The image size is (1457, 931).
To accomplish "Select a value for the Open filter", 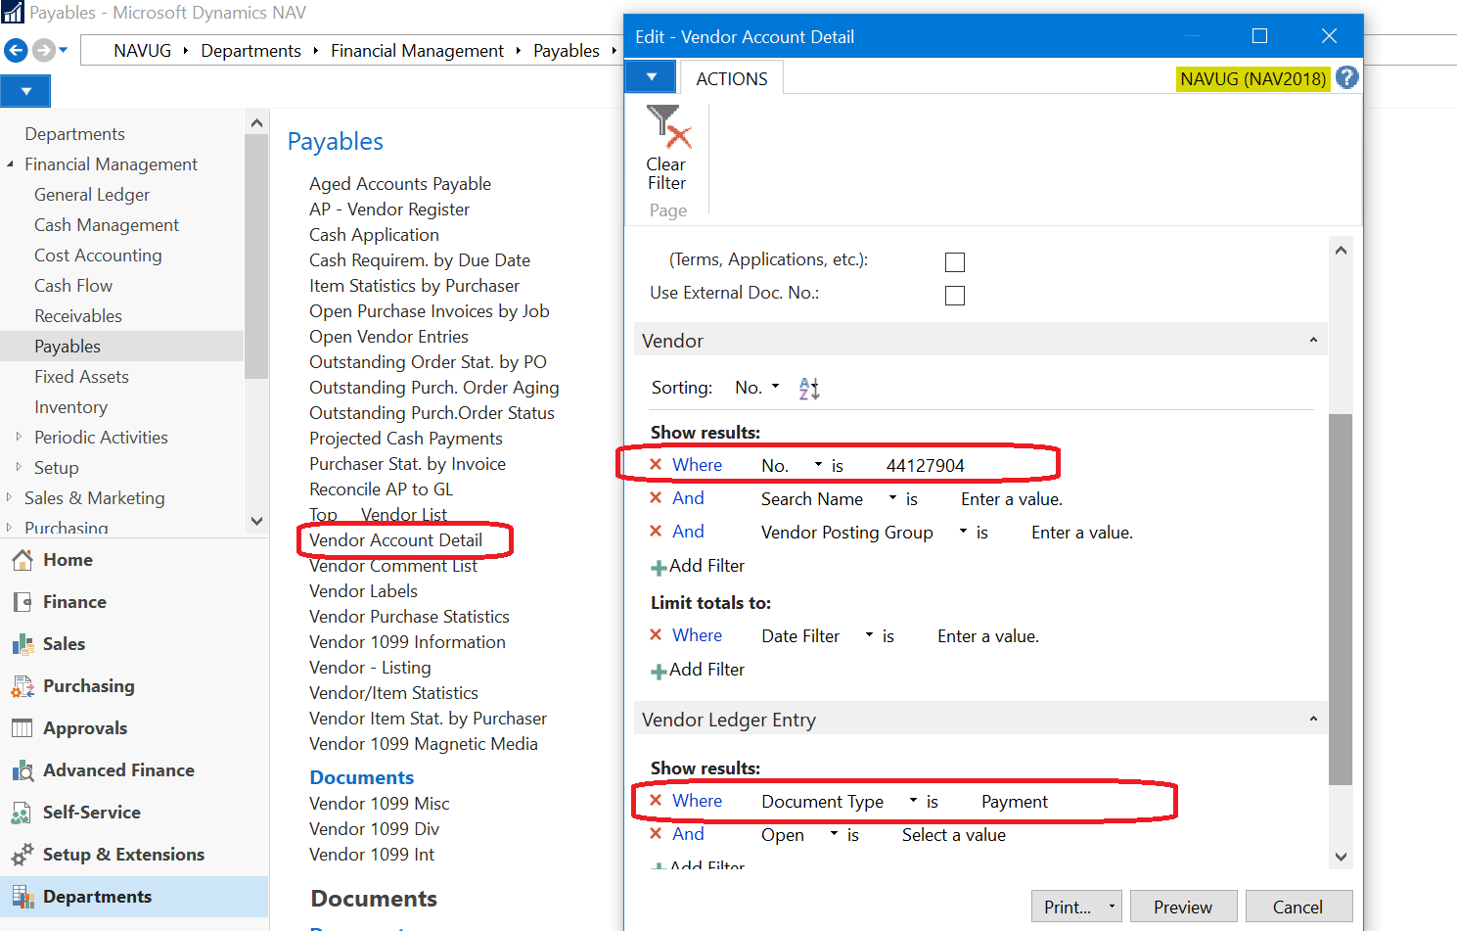I will coord(954,835).
